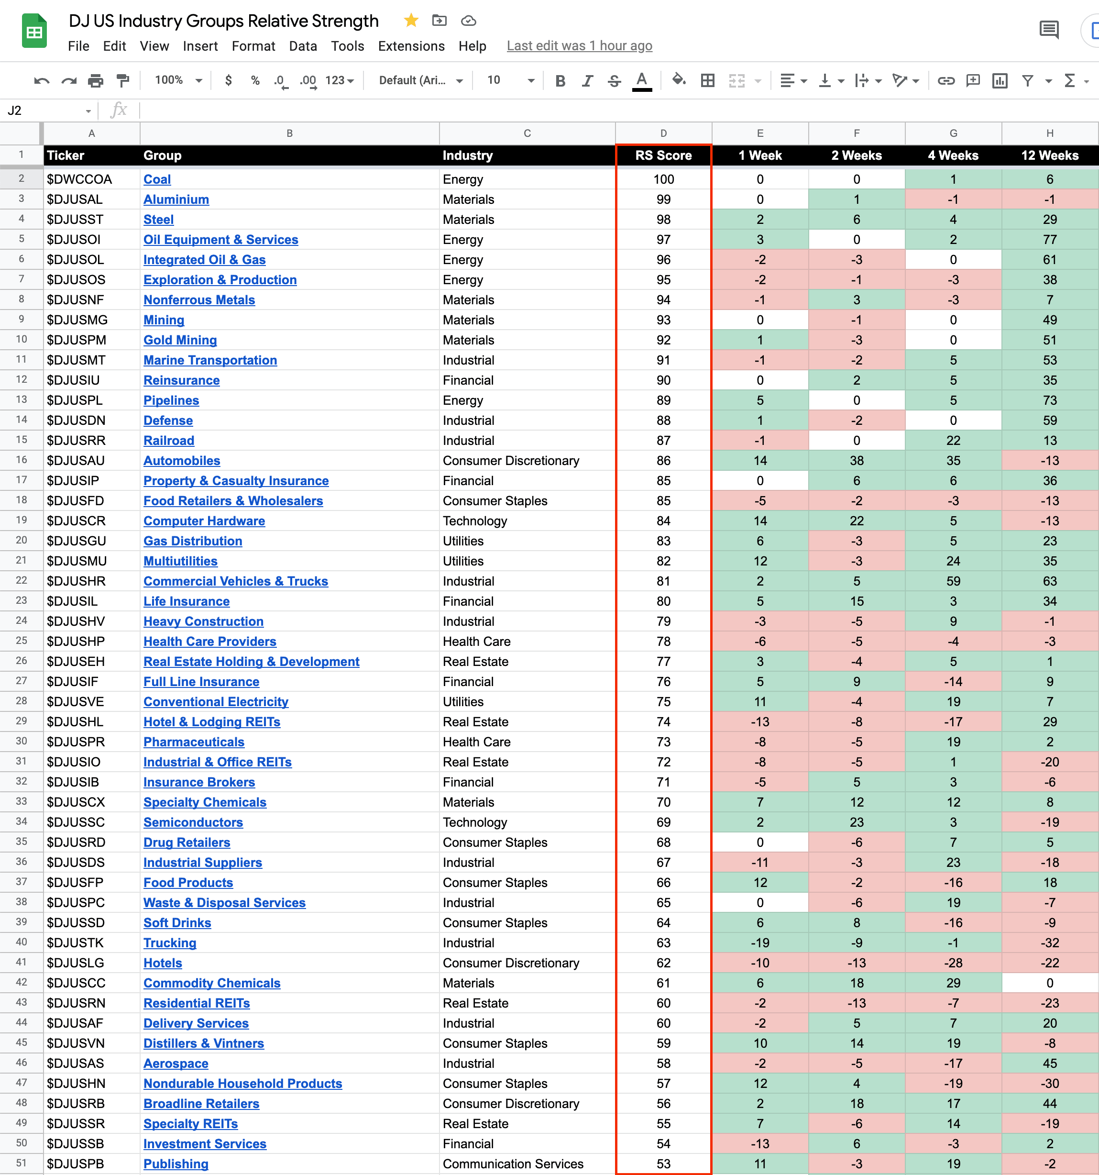
Task: Open the Extensions menu
Action: coord(411,46)
